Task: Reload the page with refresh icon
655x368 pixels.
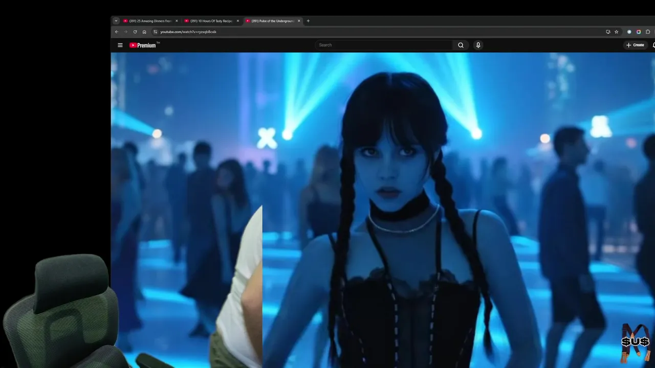Action: click(135, 32)
